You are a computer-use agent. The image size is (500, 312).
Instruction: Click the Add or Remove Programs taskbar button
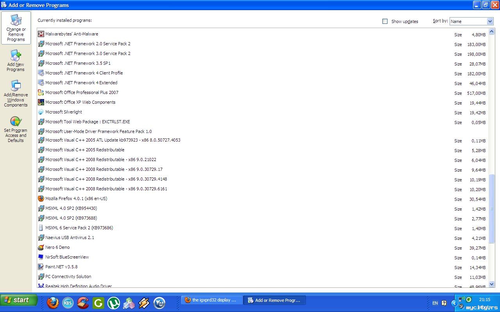coord(275,300)
